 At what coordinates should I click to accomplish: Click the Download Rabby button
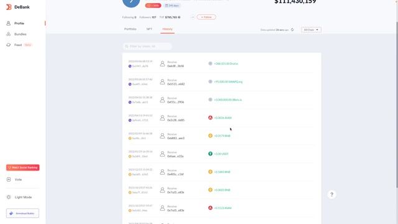pyautogui.click(x=22, y=213)
